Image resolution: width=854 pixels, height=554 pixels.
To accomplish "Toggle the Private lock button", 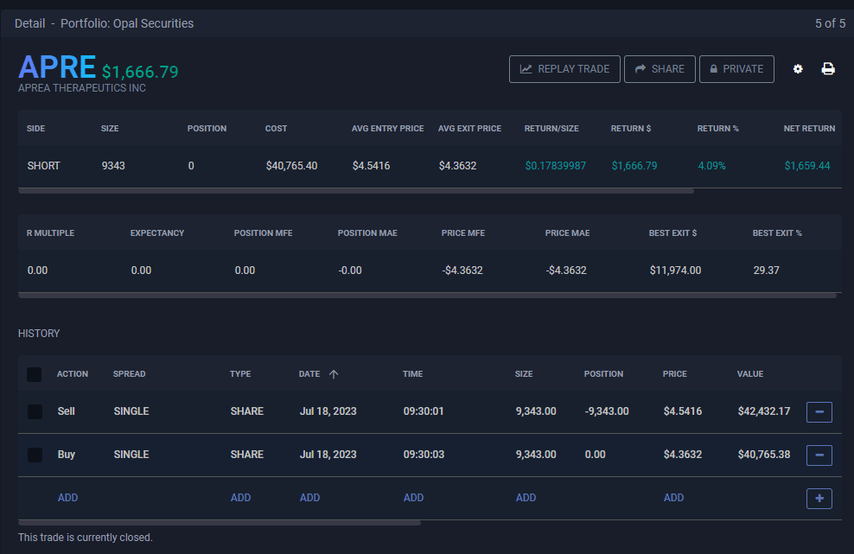I will (736, 69).
